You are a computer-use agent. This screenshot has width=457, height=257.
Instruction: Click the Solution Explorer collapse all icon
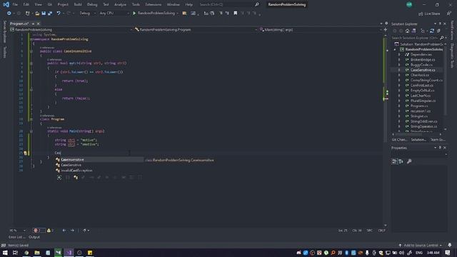click(x=438, y=31)
